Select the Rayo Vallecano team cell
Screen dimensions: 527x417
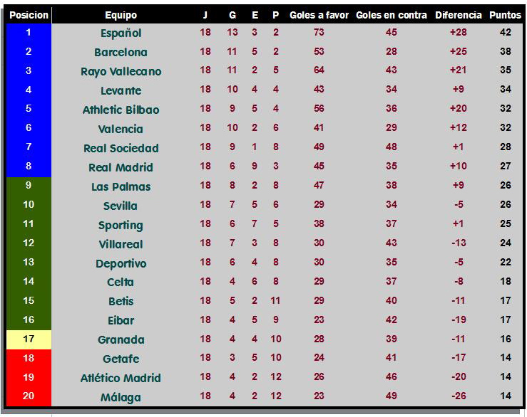pyautogui.click(x=121, y=71)
